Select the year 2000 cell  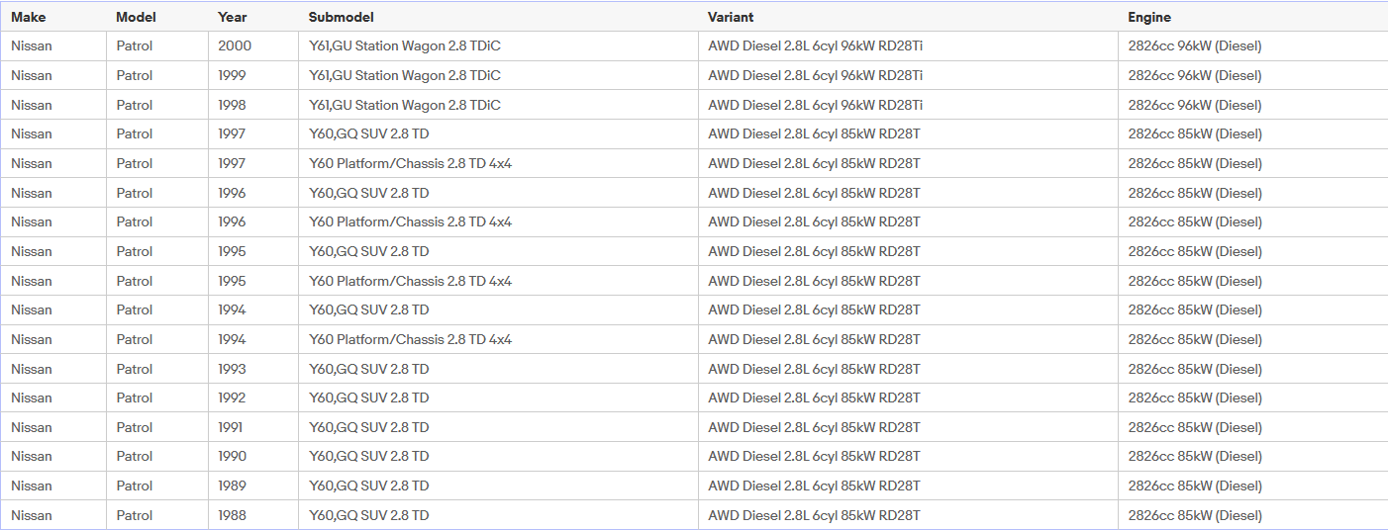(x=253, y=45)
